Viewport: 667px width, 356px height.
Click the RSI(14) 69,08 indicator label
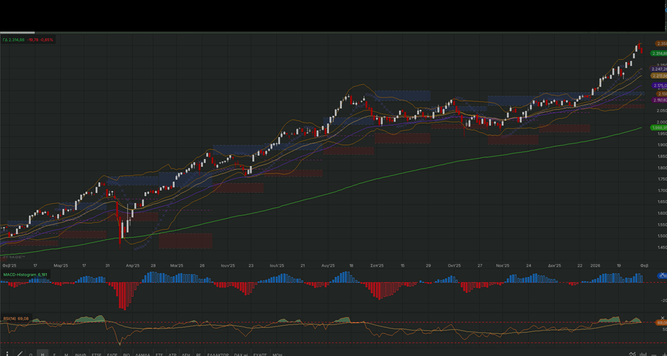(x=15, y=318)
